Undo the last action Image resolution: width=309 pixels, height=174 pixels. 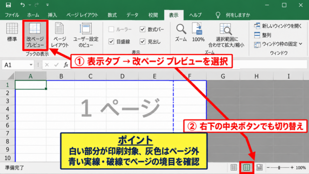coord(23,5)
